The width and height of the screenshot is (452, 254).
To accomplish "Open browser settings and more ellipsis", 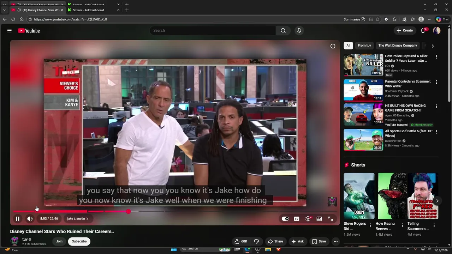I will (x=429, y=19).
